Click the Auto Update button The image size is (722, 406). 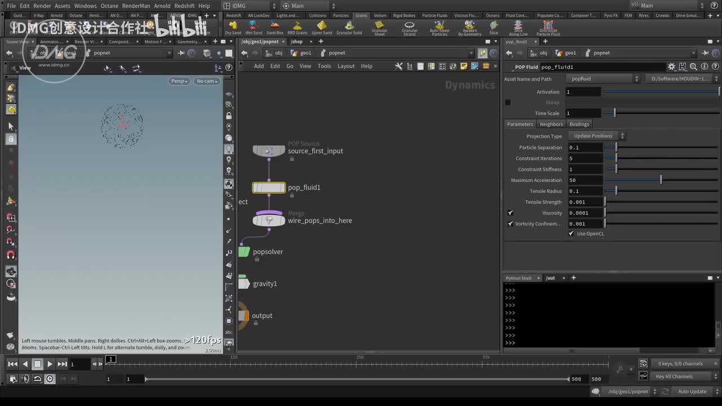coord(692,391)
